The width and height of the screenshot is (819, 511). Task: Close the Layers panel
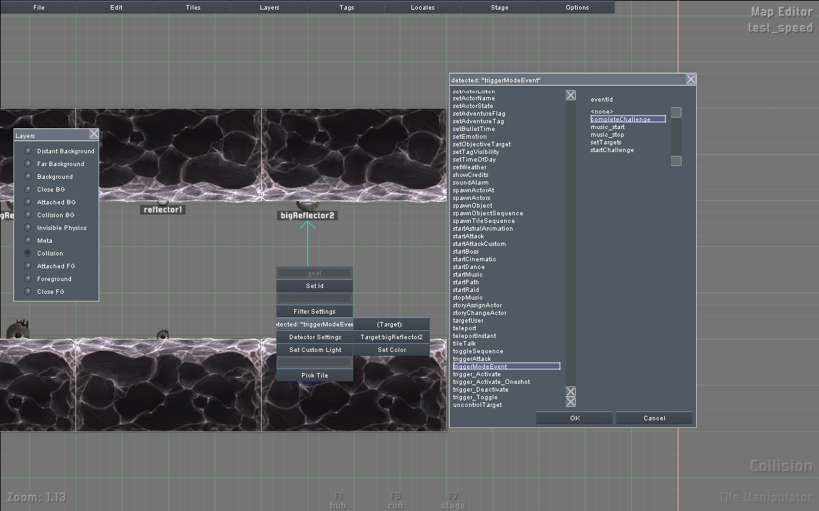pos(94,134)
